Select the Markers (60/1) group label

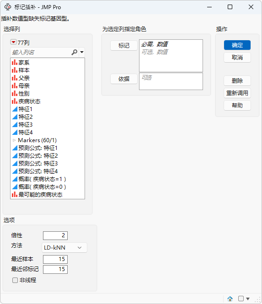coord(37,140)
